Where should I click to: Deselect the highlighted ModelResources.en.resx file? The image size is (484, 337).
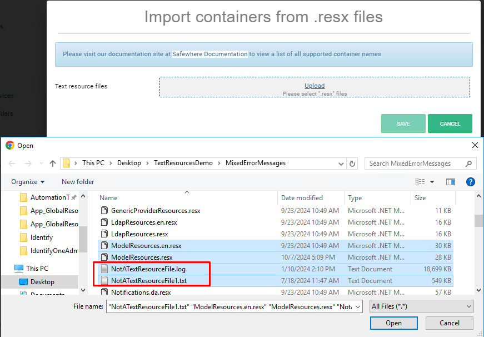coord(146,245)
